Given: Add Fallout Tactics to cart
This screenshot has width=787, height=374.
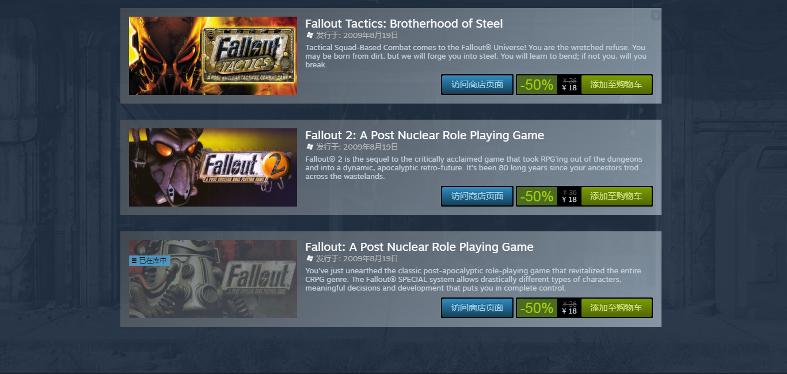Looking at the screenshot, I should [x=616, y=85].
